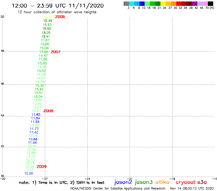217x191 pixels.
Task: Click the wave height value 14.01
Action: (x=40, y=78)
